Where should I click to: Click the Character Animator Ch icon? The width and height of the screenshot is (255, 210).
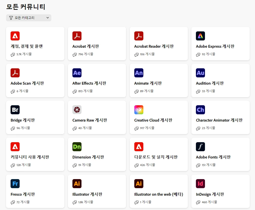200,110
